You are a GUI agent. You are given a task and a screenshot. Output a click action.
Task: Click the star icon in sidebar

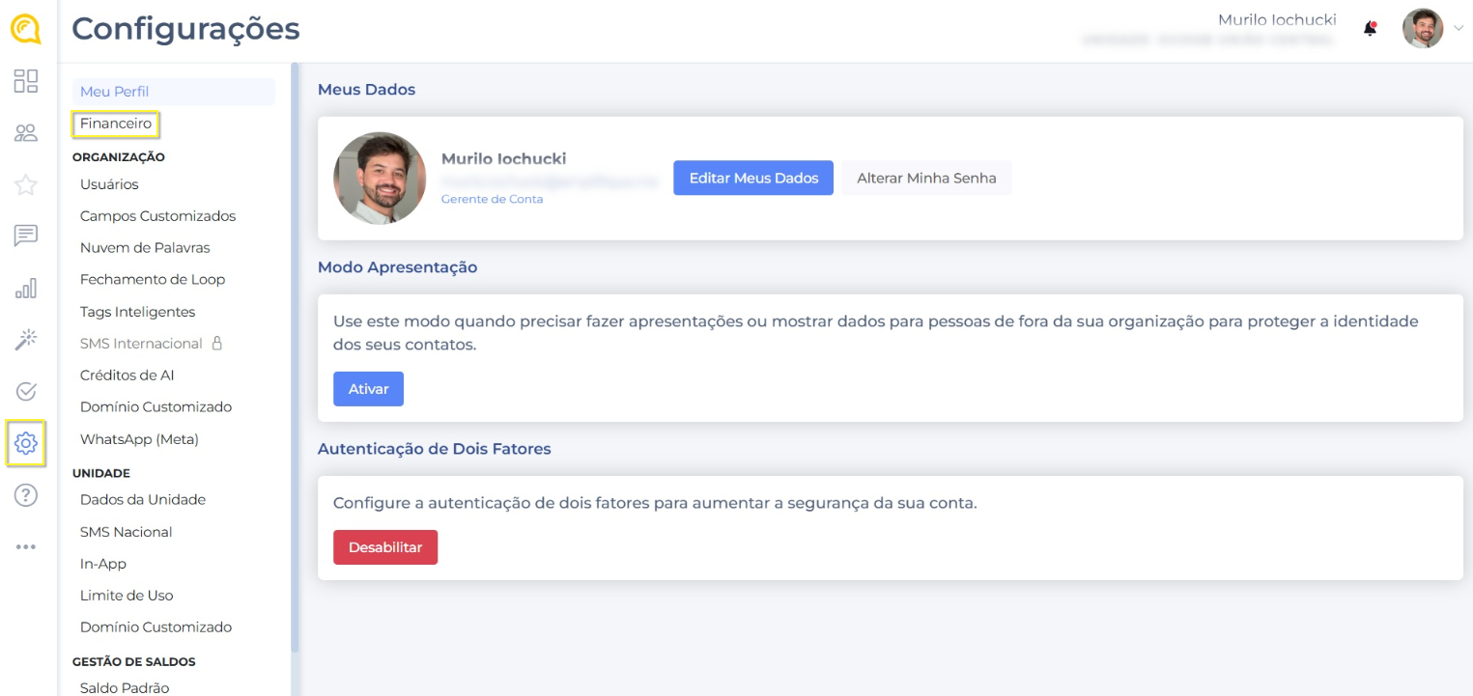coord(26,184)
